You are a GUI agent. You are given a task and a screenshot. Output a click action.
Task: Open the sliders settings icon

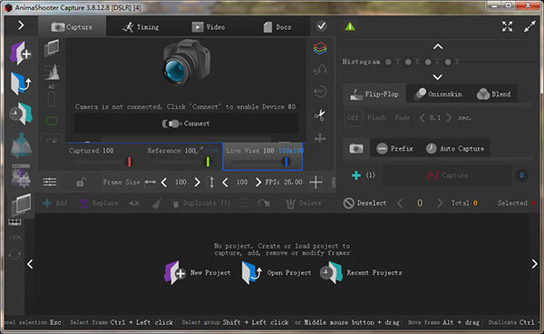coord(50,182)
